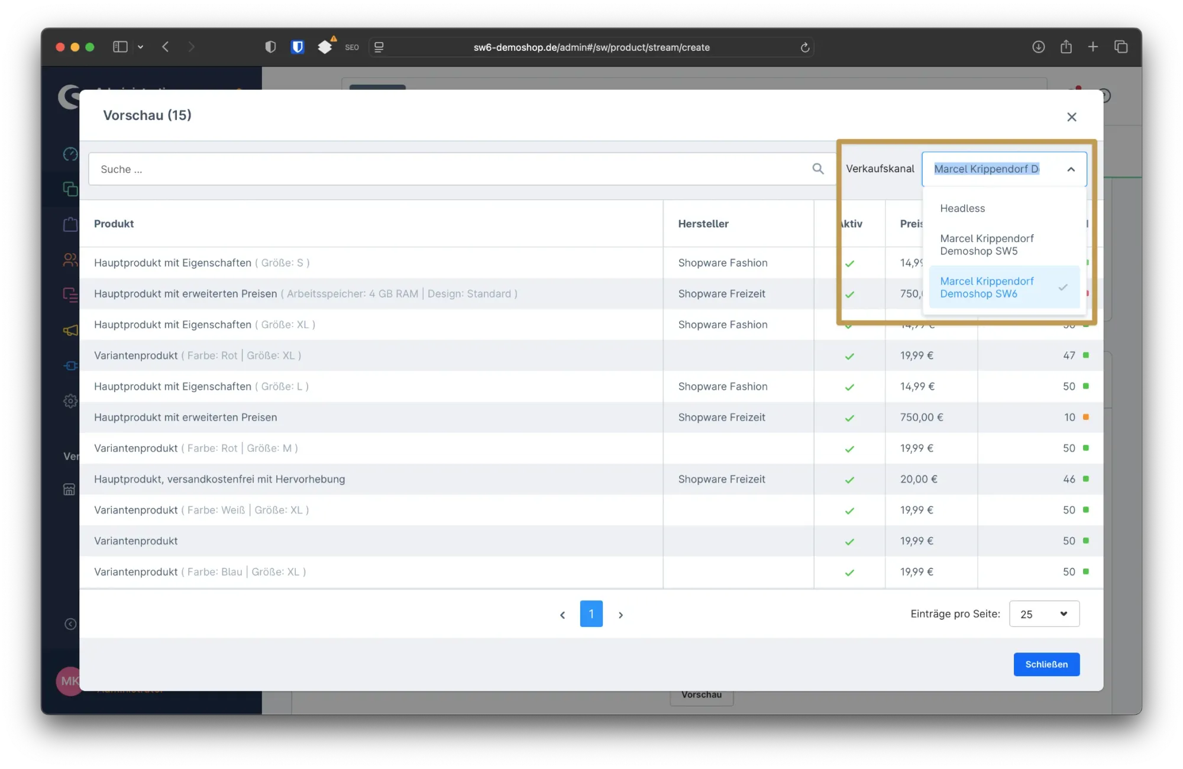1183x769 pixels.
Task: Go to next page with right arrow
Action: [x=620, y=614]
